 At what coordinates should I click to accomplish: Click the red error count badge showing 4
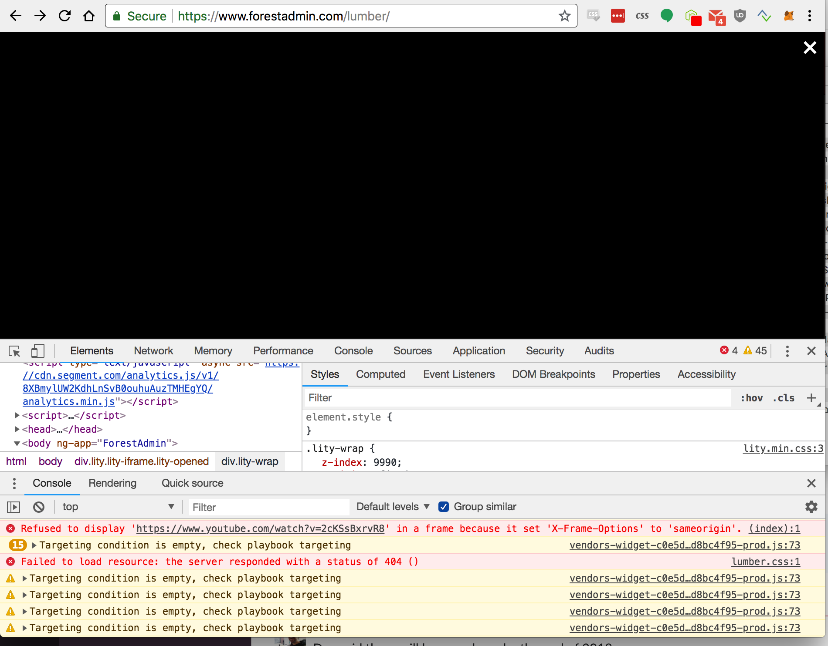coord(730,350)
